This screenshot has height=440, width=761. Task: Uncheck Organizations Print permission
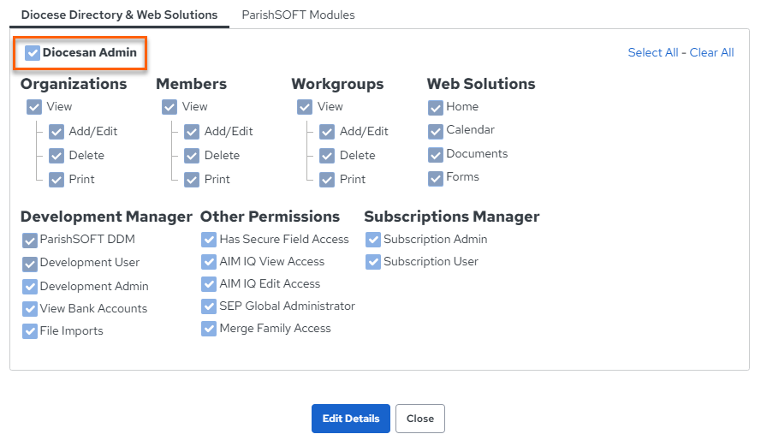pos(56,180)
